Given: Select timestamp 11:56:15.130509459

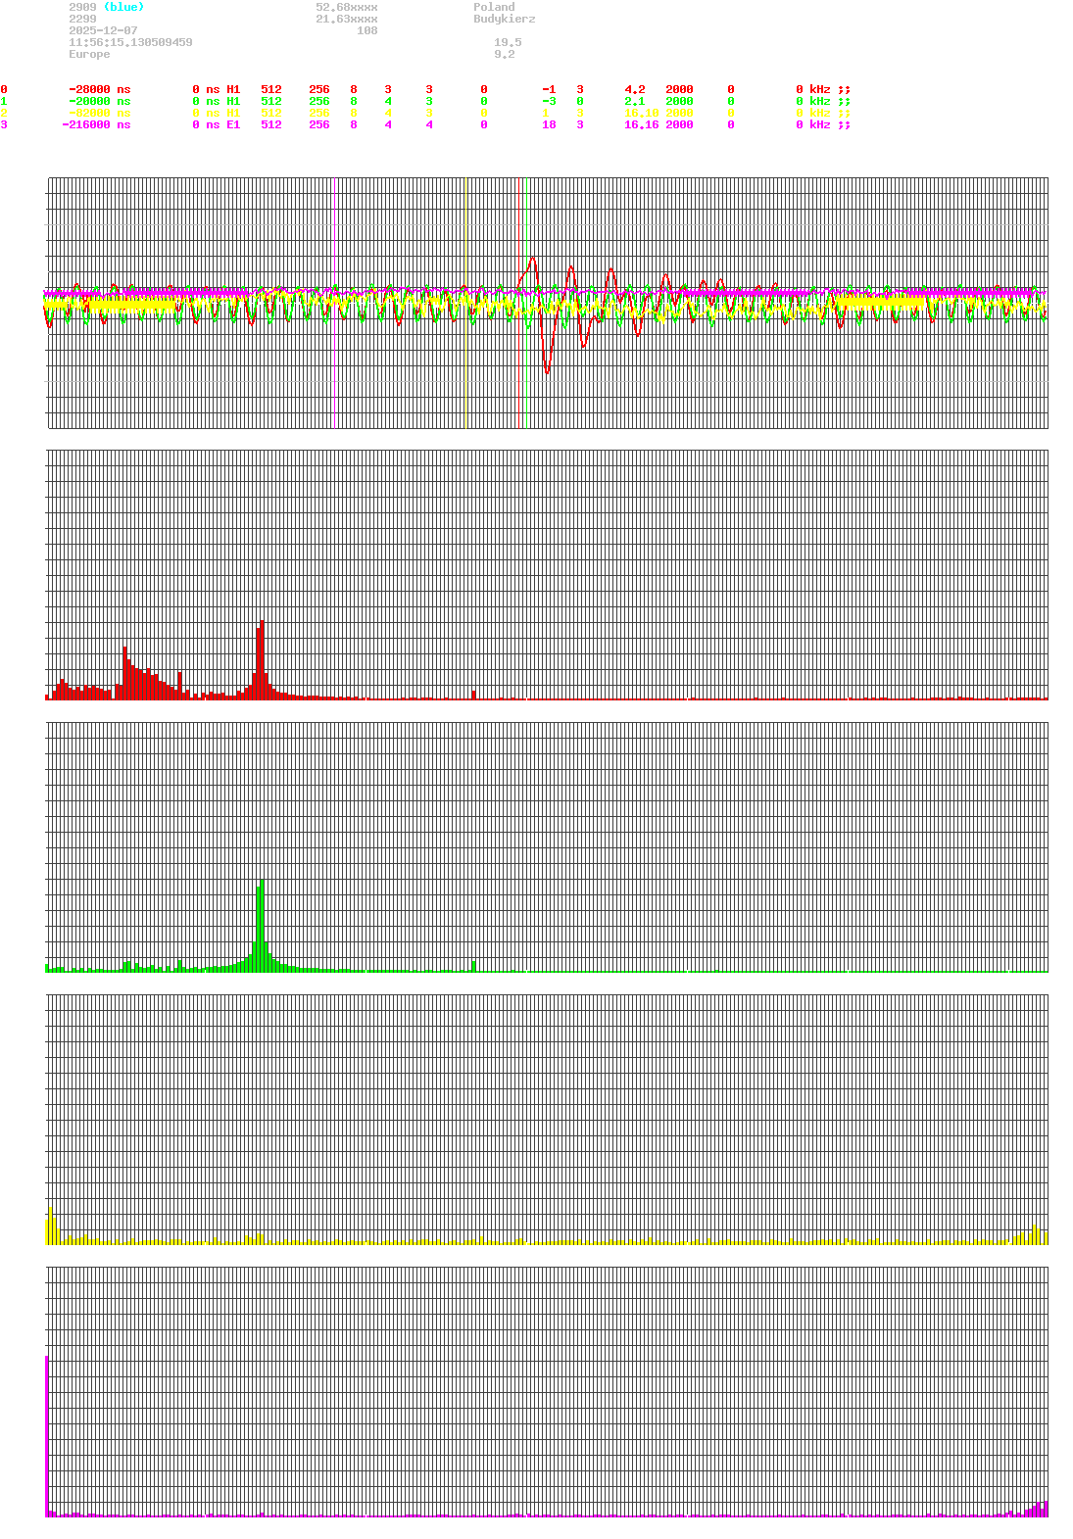Looking at the screenshot, I should click(x=130, y=42).
